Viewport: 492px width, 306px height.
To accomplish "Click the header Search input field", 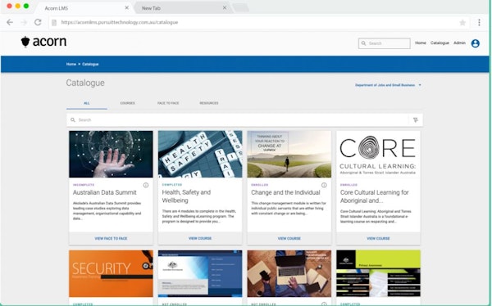I will click(385, 43).
